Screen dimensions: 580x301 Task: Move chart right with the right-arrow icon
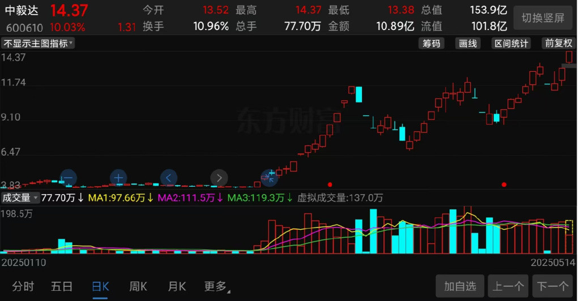click(219, 178)
